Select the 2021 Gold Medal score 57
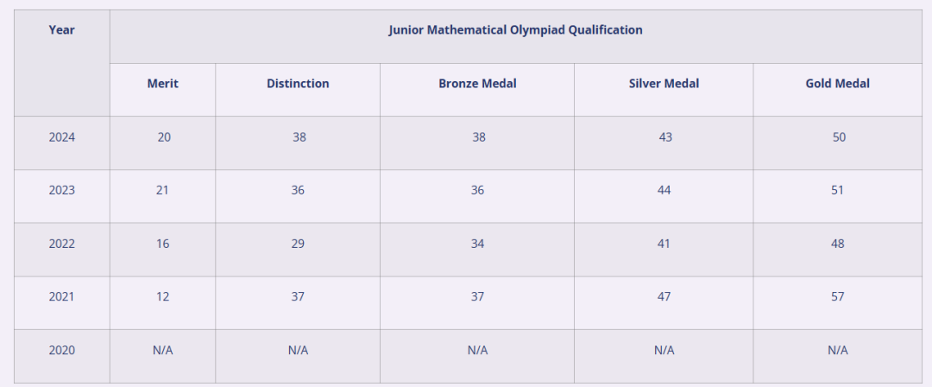The image size is (932, 387). (x=837, y=296)
